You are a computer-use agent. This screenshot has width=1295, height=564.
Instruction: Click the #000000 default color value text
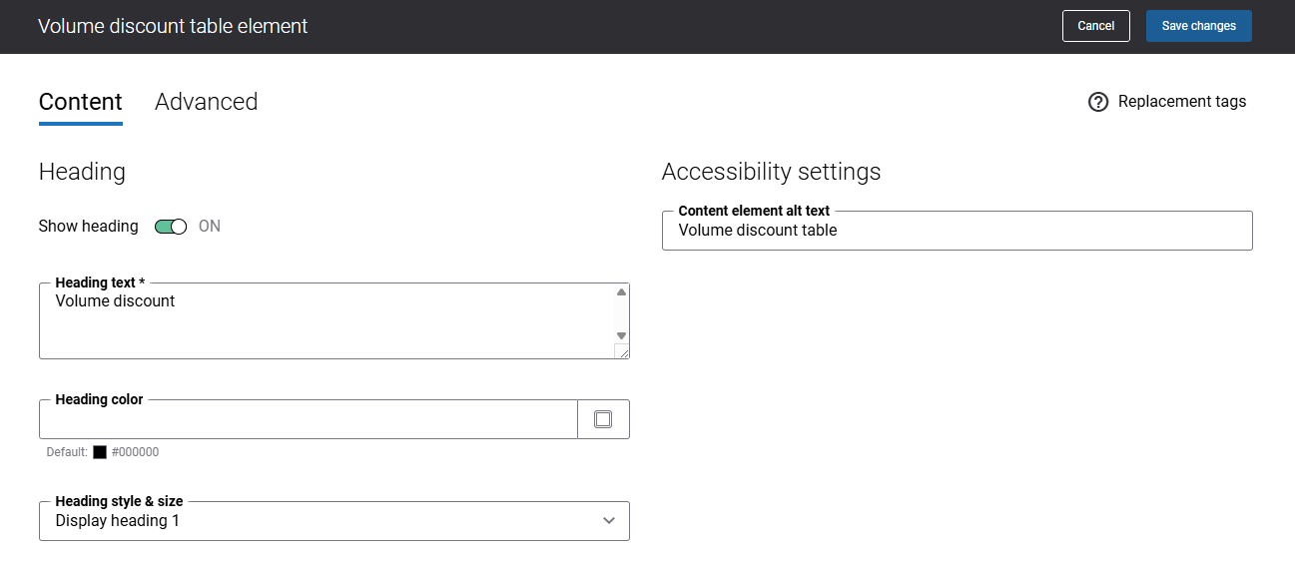tap(135, 452)
